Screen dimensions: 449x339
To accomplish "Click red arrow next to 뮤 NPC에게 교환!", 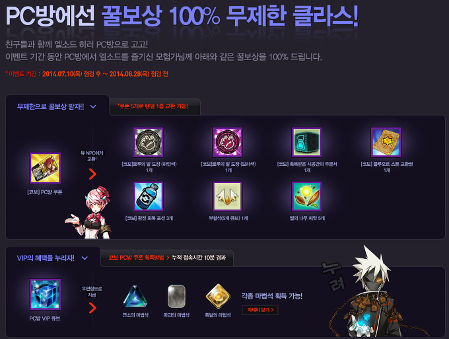I will pos(92,174).
